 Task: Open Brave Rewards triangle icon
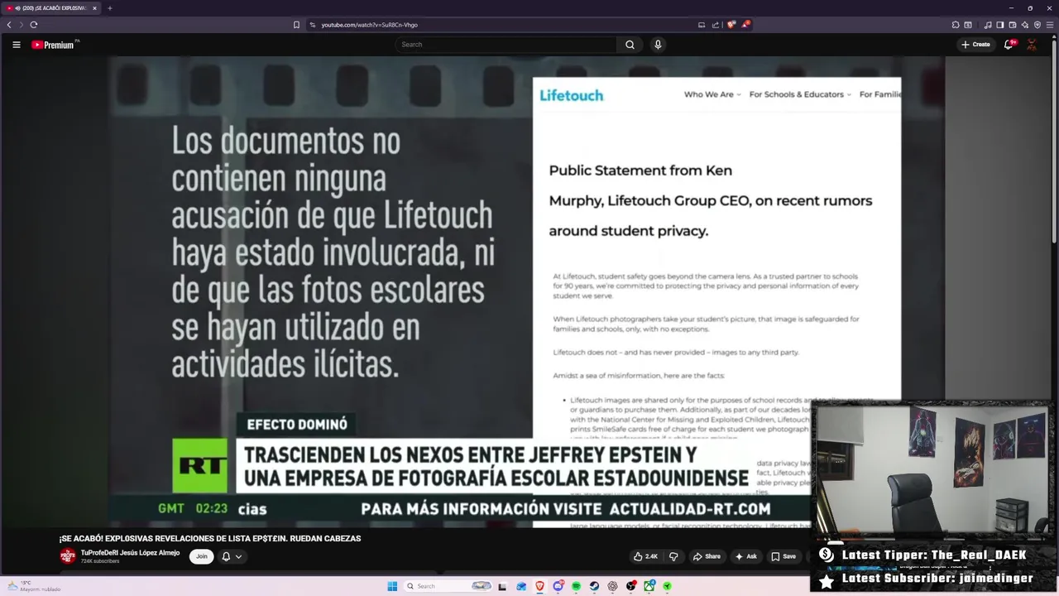coord(745,25)
